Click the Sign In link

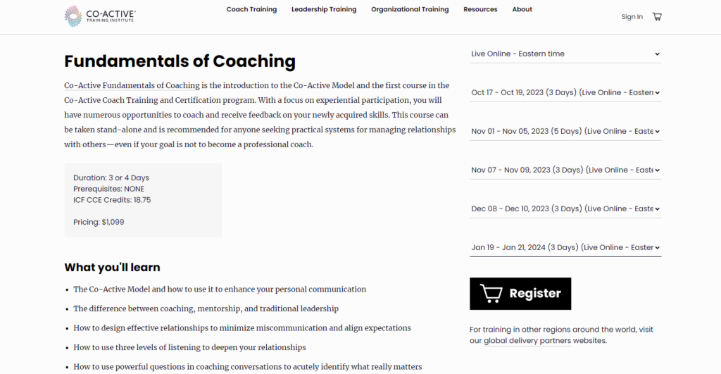point(632,17)
